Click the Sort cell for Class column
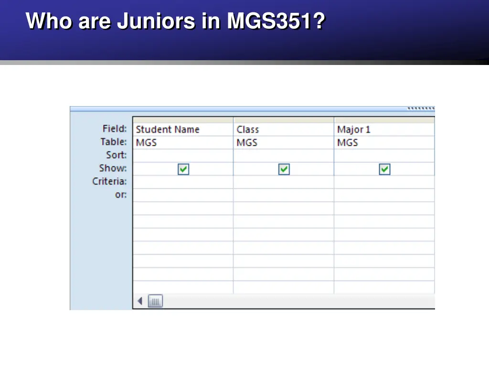489x367 pixels. coord(284,156)
